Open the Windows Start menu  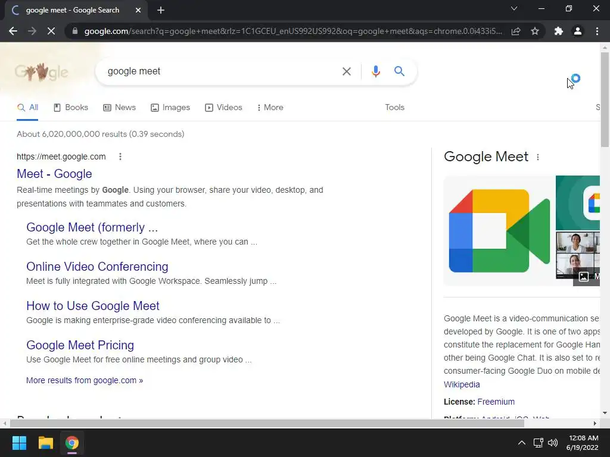(19, 443)
